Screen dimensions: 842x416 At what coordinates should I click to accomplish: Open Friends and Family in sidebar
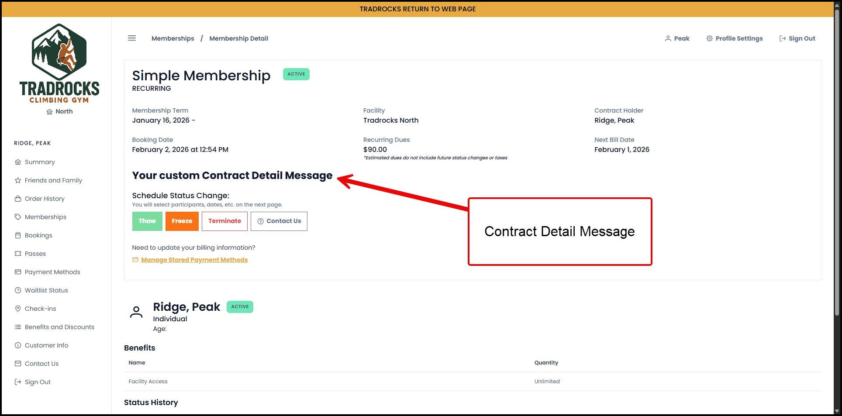click(53, 180)
